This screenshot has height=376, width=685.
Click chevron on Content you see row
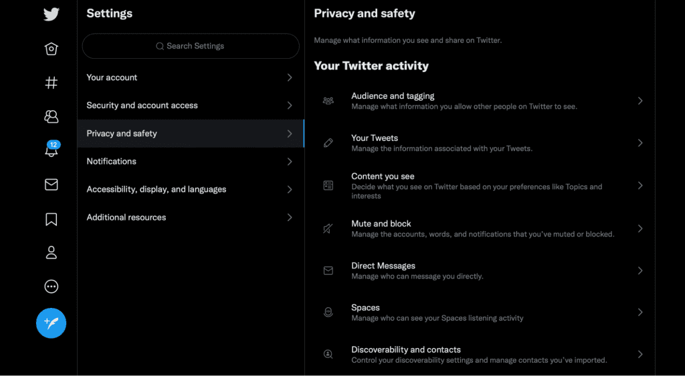(x=640, y=186)
